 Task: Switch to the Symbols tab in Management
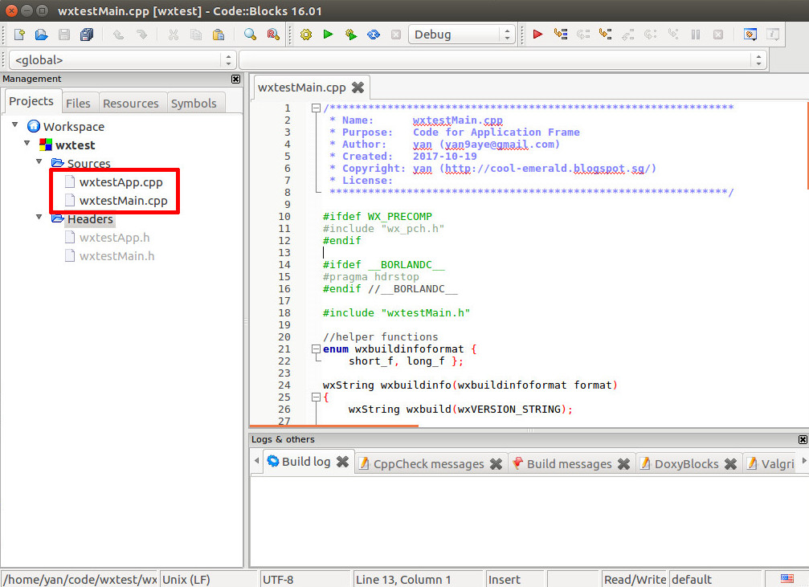194,103
